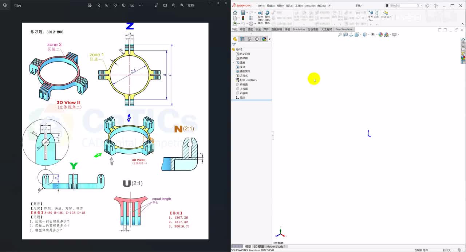Open PropertyManager panel tab
The height and width of the screenshot is (252, 466).
(242, 39)
